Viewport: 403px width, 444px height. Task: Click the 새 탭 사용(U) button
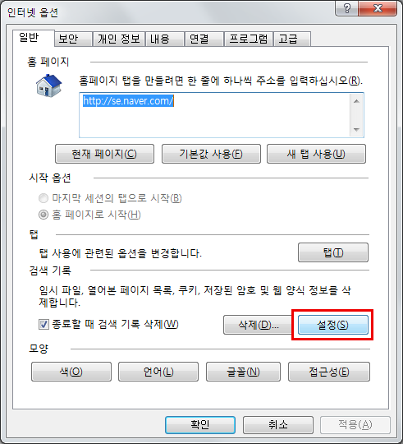(316, 154)
